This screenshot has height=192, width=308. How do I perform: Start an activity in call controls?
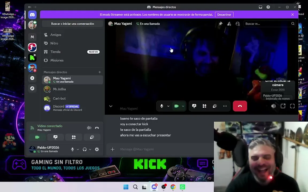click(205, 106)
